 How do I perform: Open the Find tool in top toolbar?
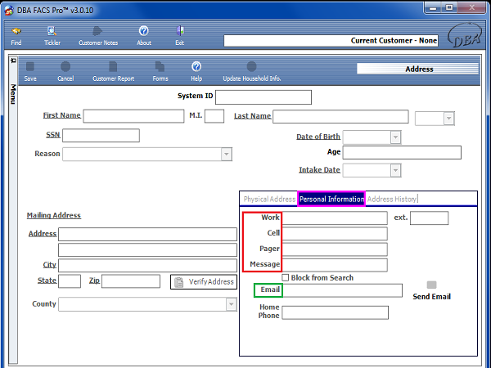click(x=16, y=36)
